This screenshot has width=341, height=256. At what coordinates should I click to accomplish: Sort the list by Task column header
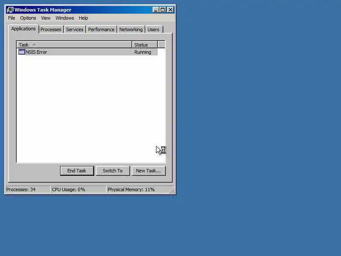coord(74,45)
